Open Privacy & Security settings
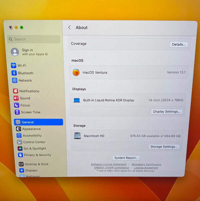 (x=34, y=155)
